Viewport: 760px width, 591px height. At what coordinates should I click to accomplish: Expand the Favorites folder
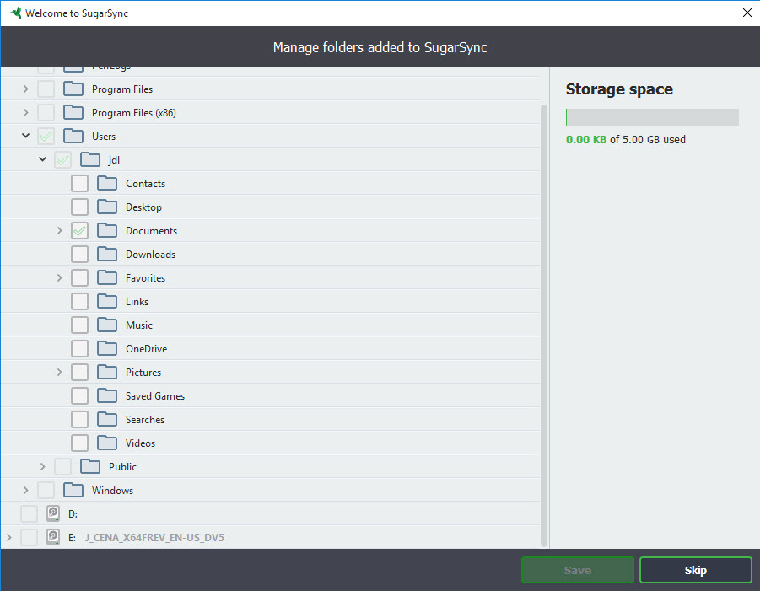pos(59,278)
